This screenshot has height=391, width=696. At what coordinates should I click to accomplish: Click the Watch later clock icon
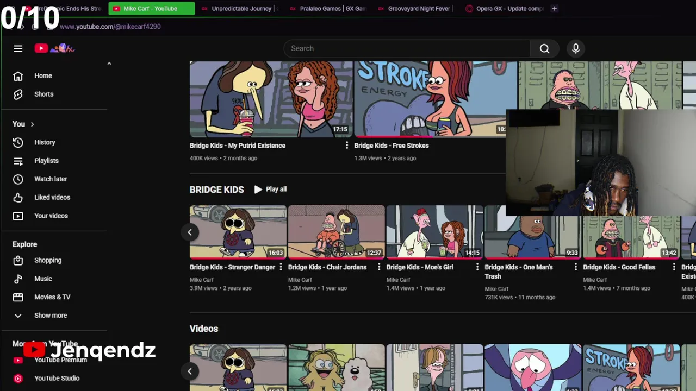tap(18, 179)
